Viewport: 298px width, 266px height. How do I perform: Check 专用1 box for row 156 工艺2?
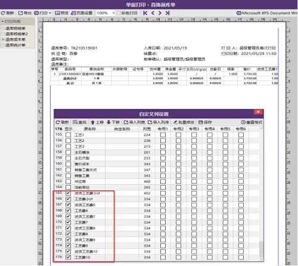[x=163, y=141]
